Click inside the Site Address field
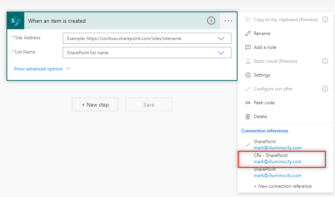The width and height of the screenshot is (335, 197). click(139, 38)
